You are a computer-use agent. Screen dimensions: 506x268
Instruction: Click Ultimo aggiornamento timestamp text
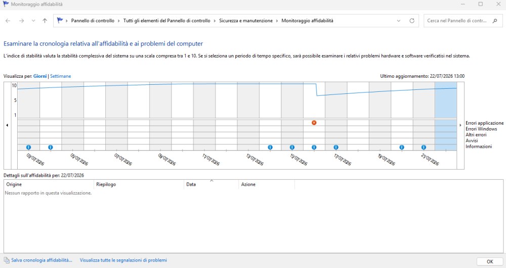click(x=422, y=76)
